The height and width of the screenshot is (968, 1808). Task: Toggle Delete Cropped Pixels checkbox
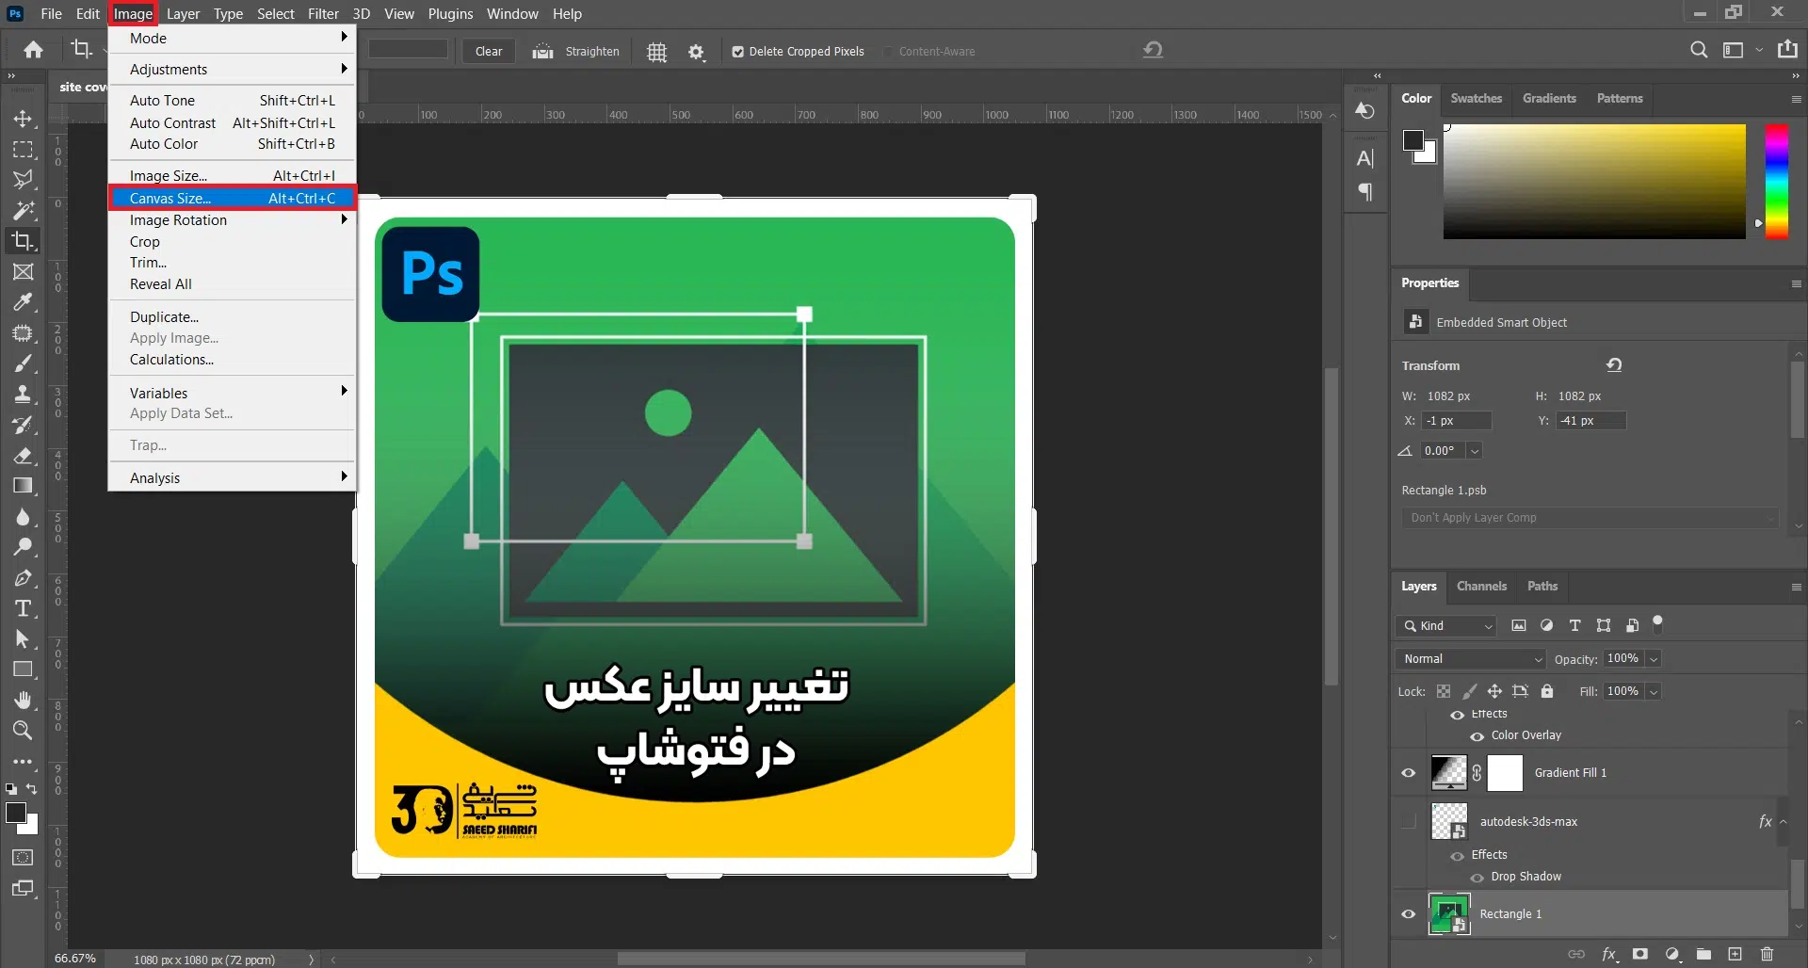pyautogui.click(x=737, y=52)
